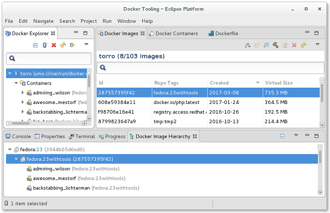This screenshot has width=330, height=213.
Task: Switch to the Console tab
Action: click(x=18, y=136)
